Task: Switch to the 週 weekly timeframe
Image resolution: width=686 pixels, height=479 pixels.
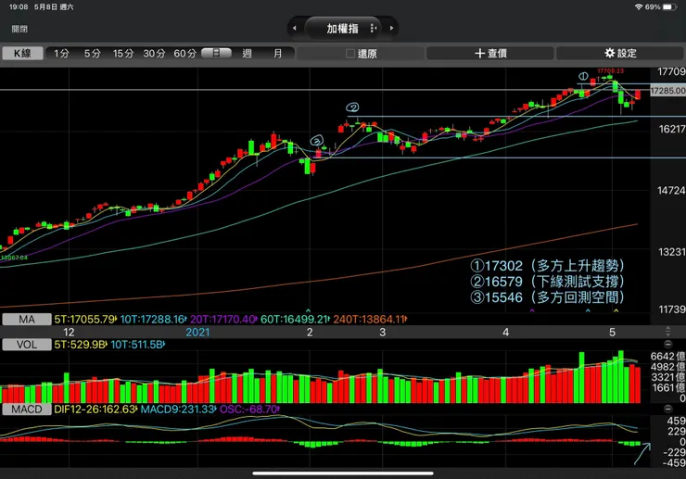Action: (x=248, y=54)
